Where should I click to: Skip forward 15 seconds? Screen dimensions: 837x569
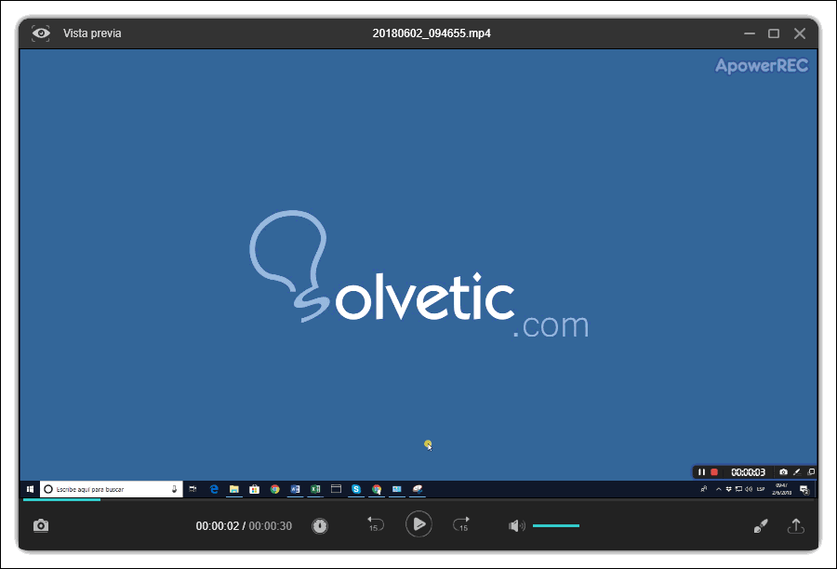(x=461, y=524)
